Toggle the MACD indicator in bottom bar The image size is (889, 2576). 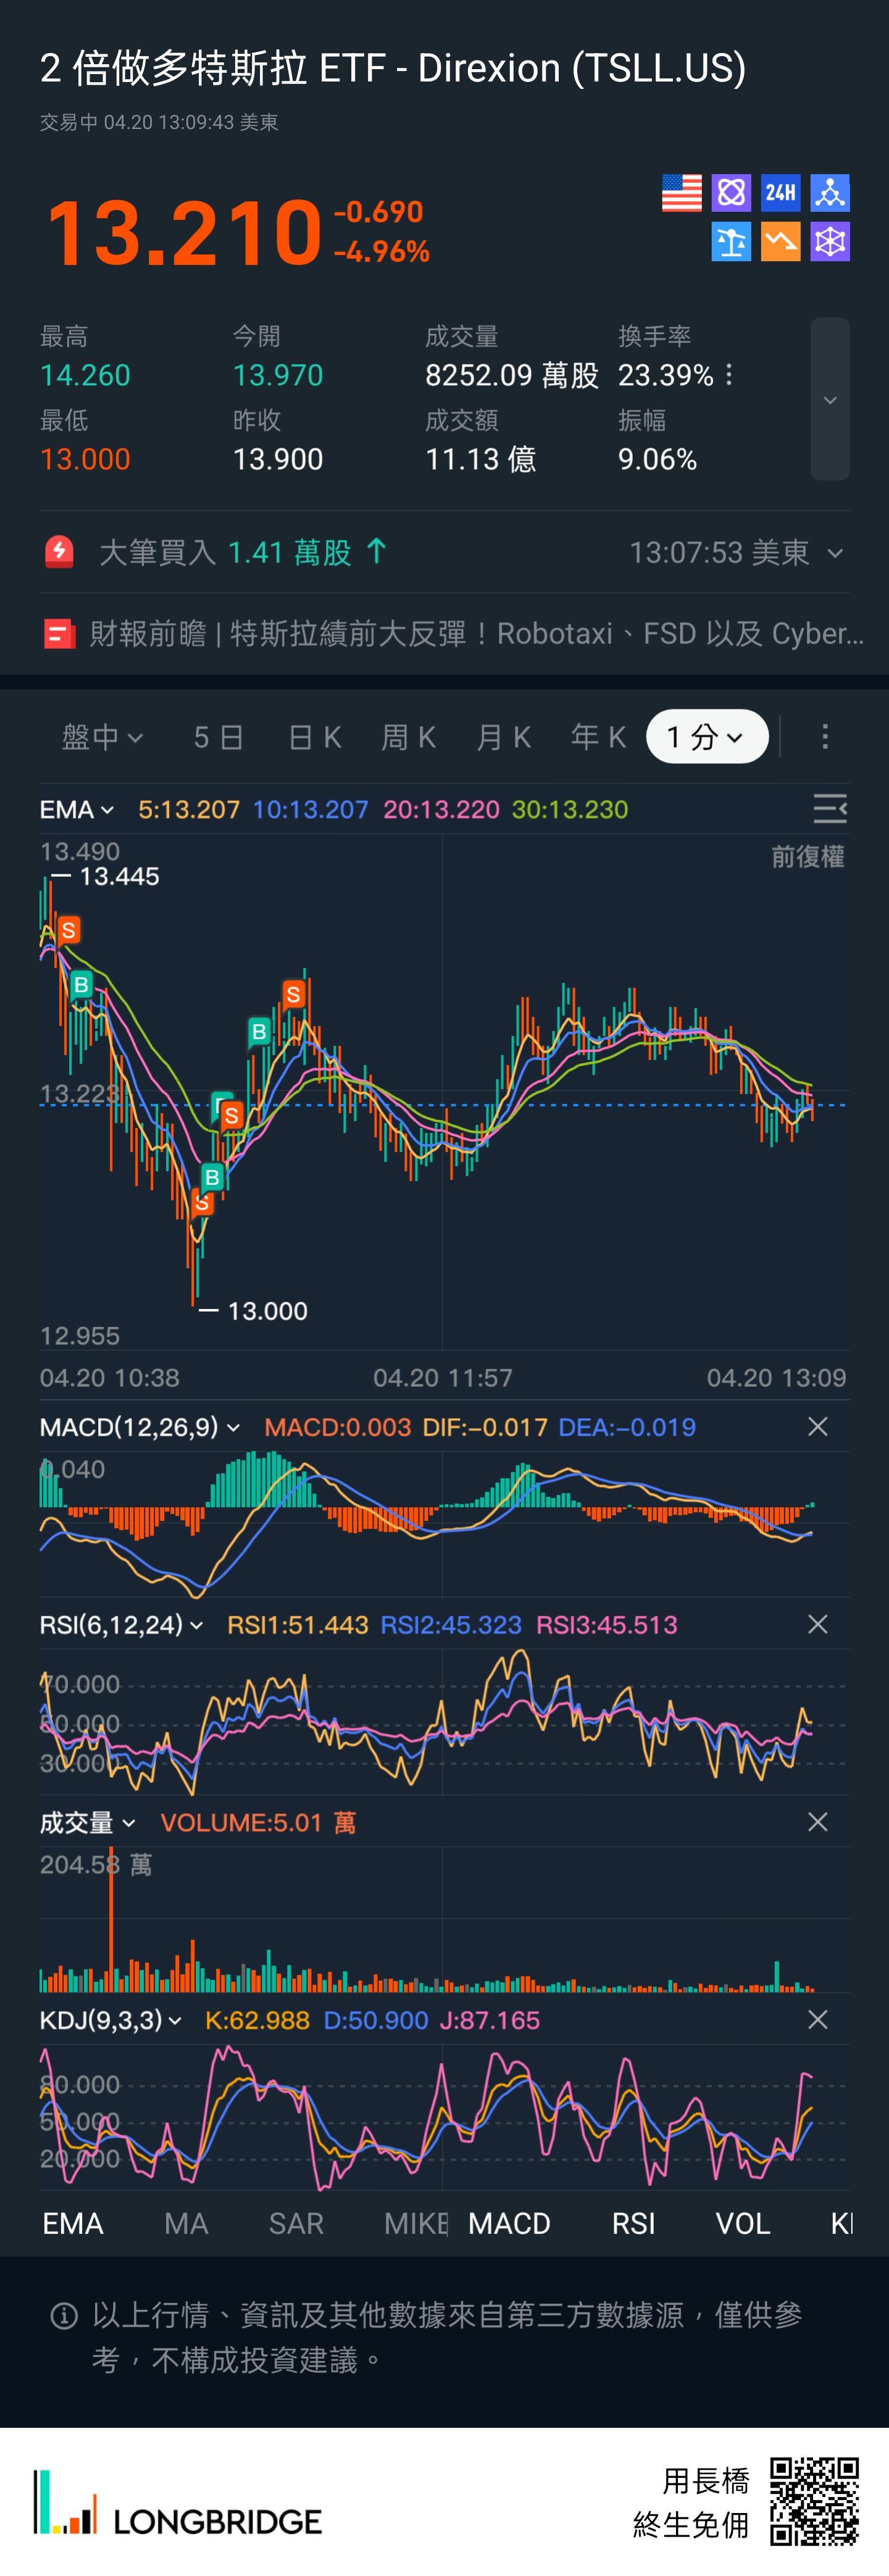509,2223
